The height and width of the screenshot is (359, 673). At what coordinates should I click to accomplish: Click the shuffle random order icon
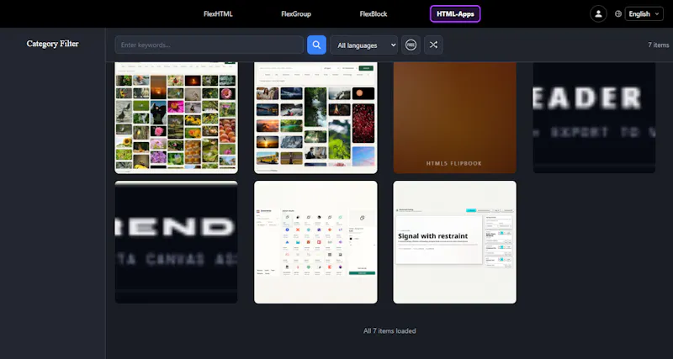433,45
